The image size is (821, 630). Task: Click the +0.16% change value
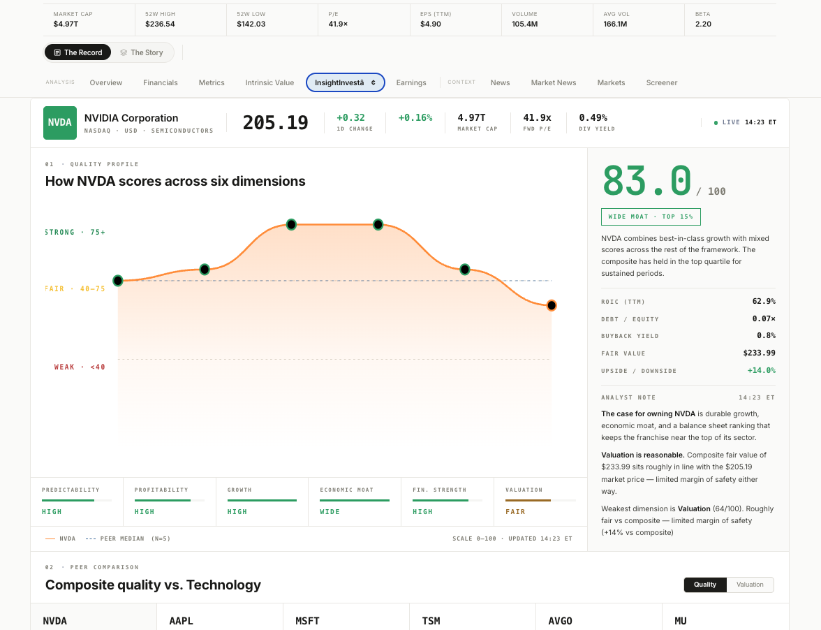point(415,118)
